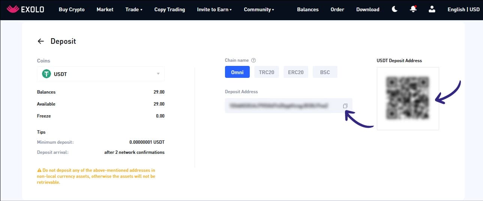483x201 pixels.
Task: Select the TRC20 chain
Action: [x=267, y=72]
